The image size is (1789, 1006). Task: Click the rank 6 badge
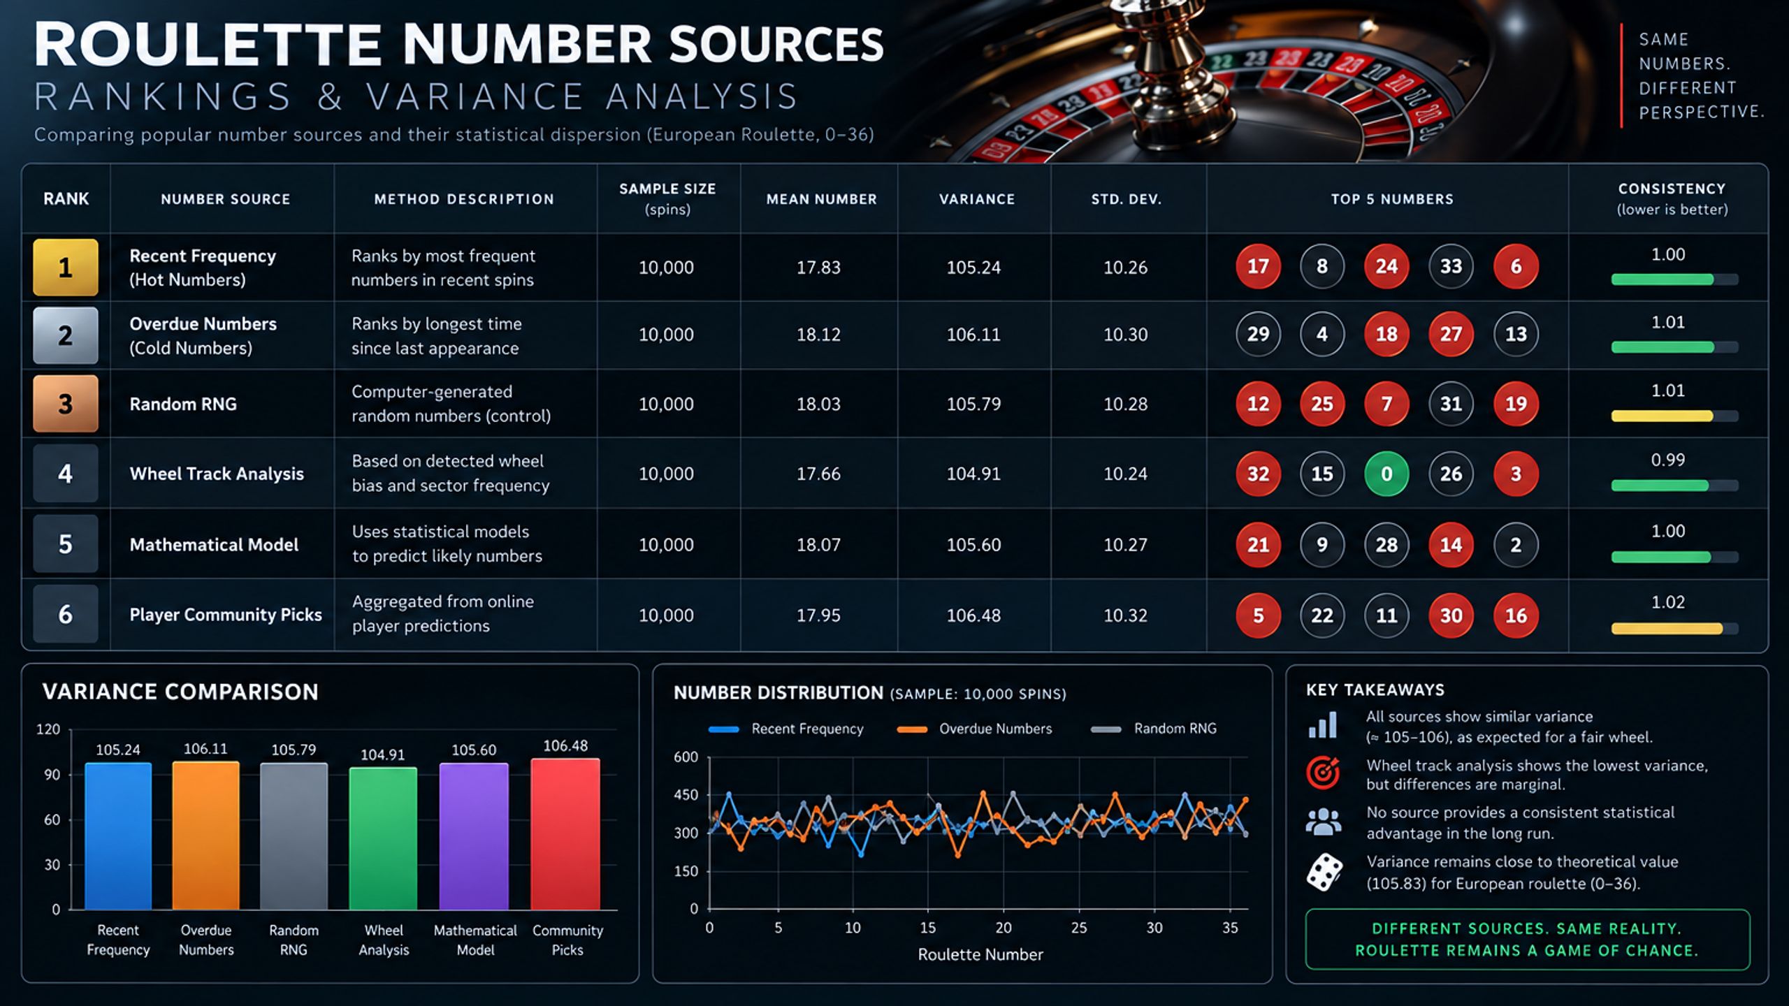pyautogui.click(x=66, y=615)
